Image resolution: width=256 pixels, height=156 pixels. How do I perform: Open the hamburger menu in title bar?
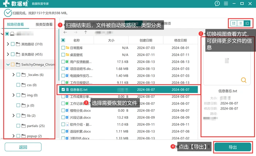coord(226,3)
